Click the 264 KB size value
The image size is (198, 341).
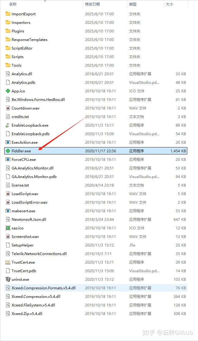click(x=180, y=296)
